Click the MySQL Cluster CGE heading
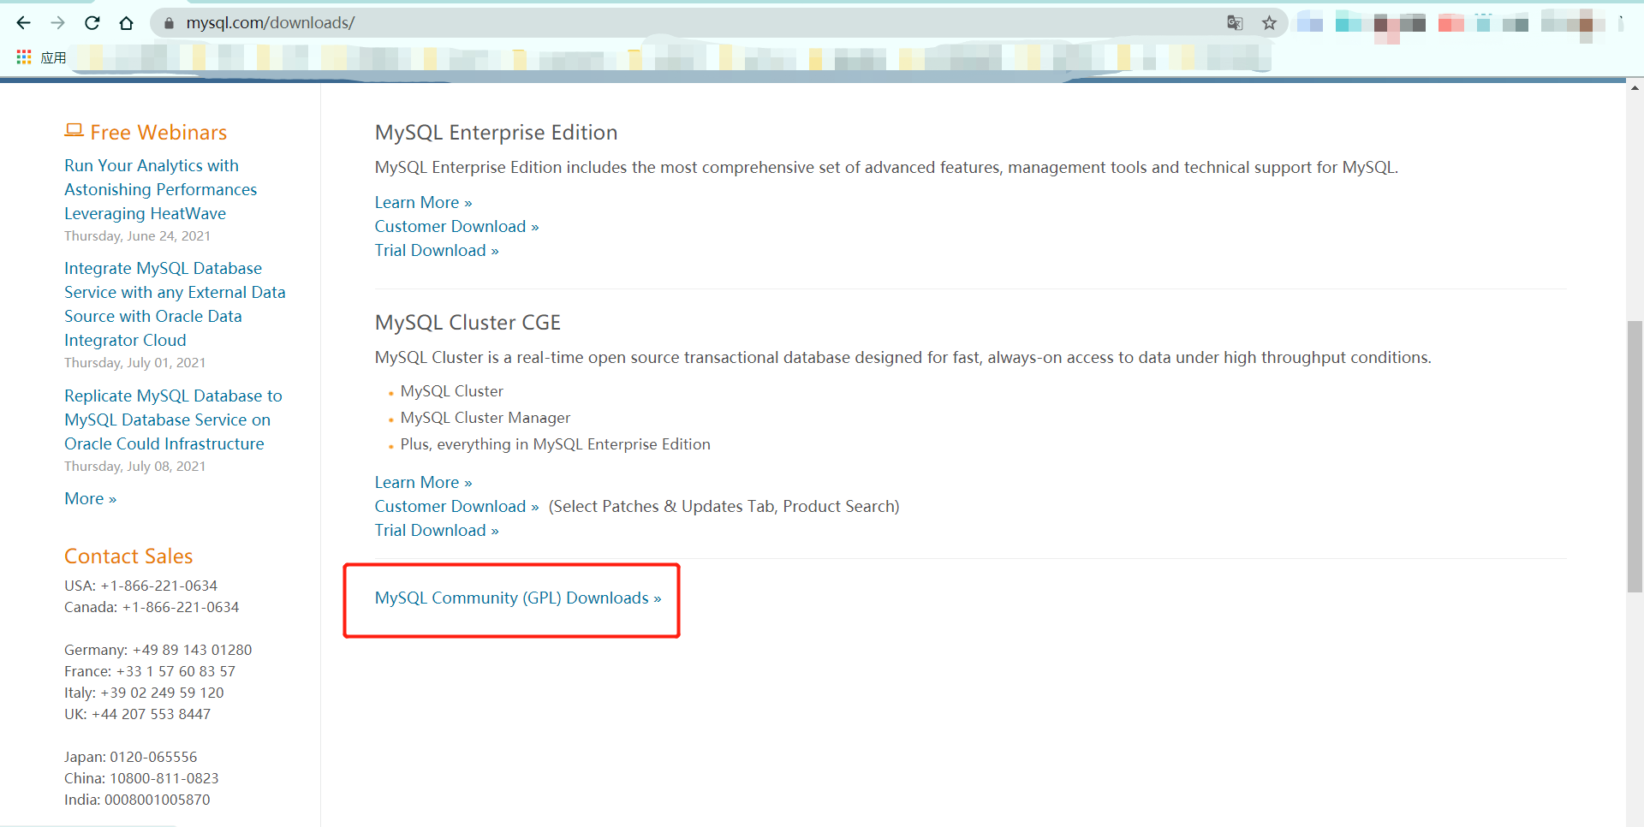1644x827 pixels. 468,322
